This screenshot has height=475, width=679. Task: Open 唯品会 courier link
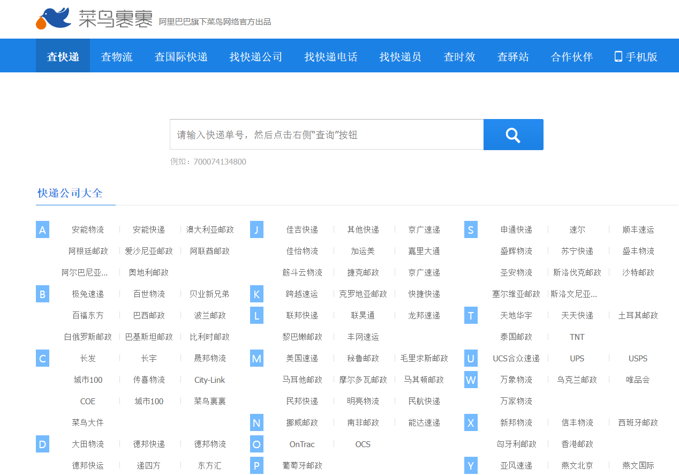pyautogui.click(x=638, y=380)
